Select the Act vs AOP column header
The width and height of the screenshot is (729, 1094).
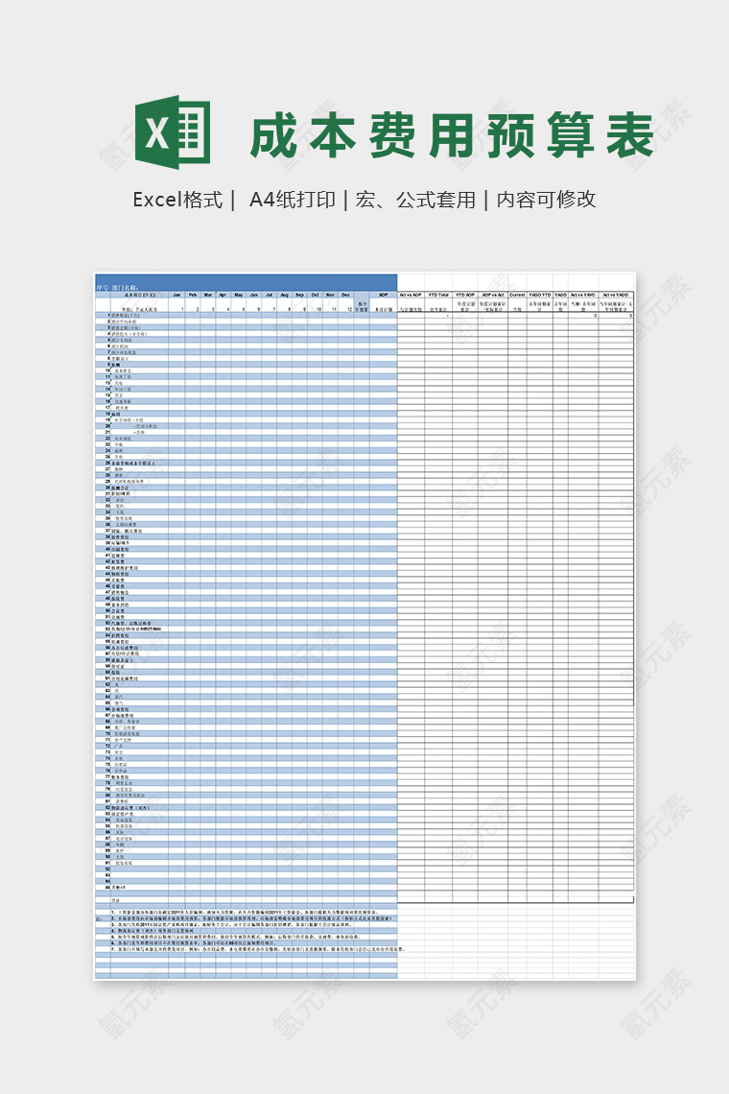point(411,296)
